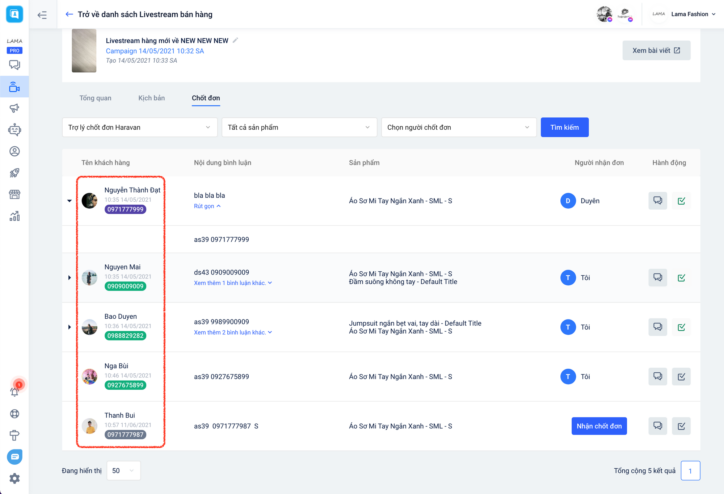Toggle order confirmed check for Nga Bùi

pyautogui.click(x=681, y=377)
